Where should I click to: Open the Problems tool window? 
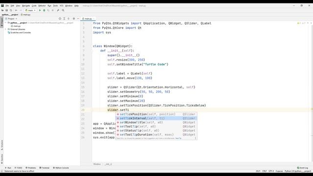coord(31,168)
